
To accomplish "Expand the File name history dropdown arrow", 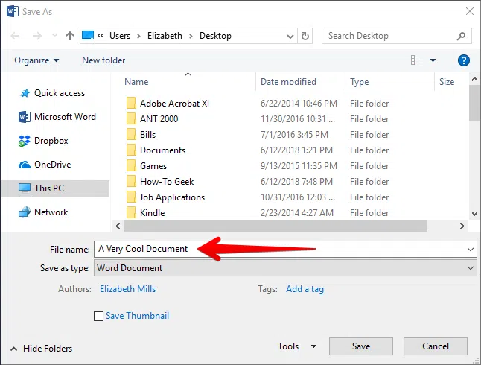I will tap(470, 249).
